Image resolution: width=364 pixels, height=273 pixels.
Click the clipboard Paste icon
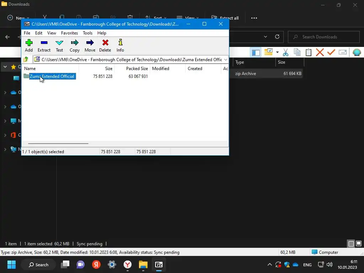(309, 52)
